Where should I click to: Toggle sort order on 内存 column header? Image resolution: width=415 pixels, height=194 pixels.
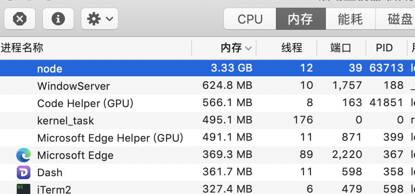236,48
